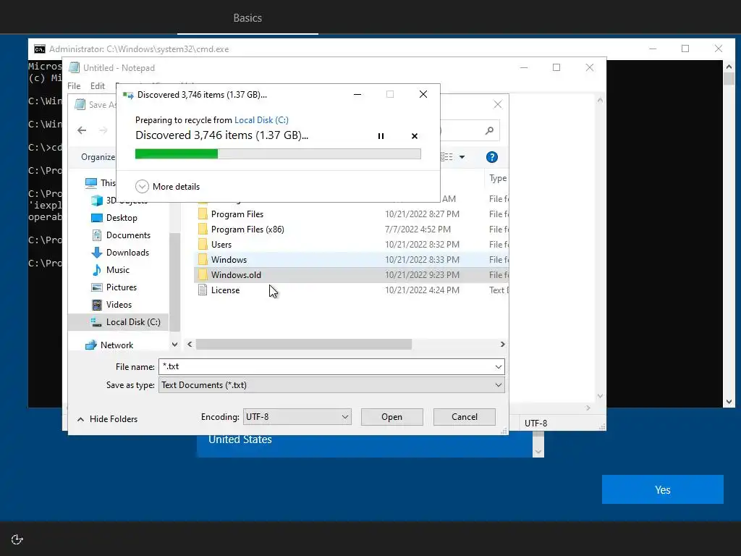
Task: Open the Save as type dropdown
Action: pos(331,385)
